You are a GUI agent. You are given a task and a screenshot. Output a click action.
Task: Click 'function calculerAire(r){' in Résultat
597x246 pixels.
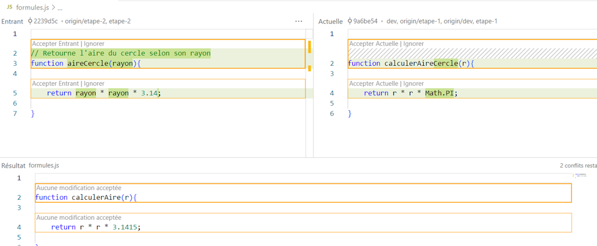(86, 197)
